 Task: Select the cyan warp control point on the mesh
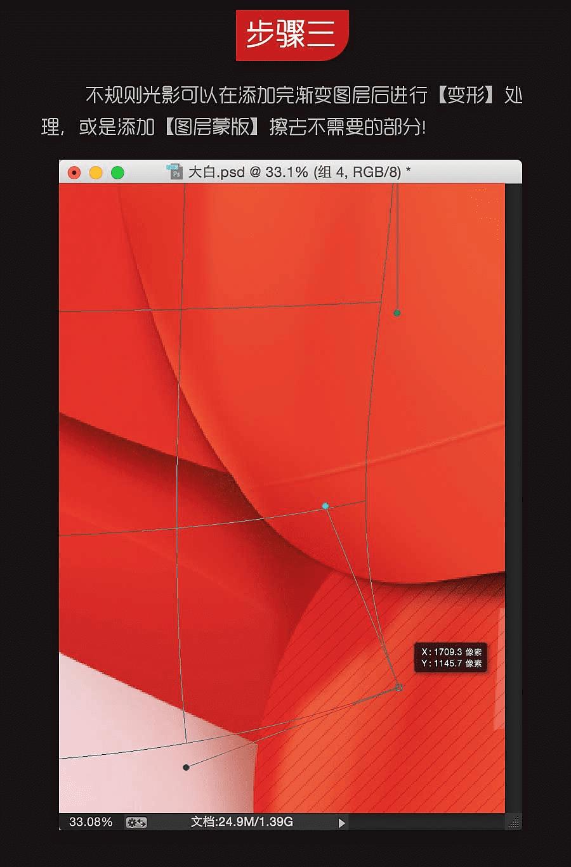point(325,506)
